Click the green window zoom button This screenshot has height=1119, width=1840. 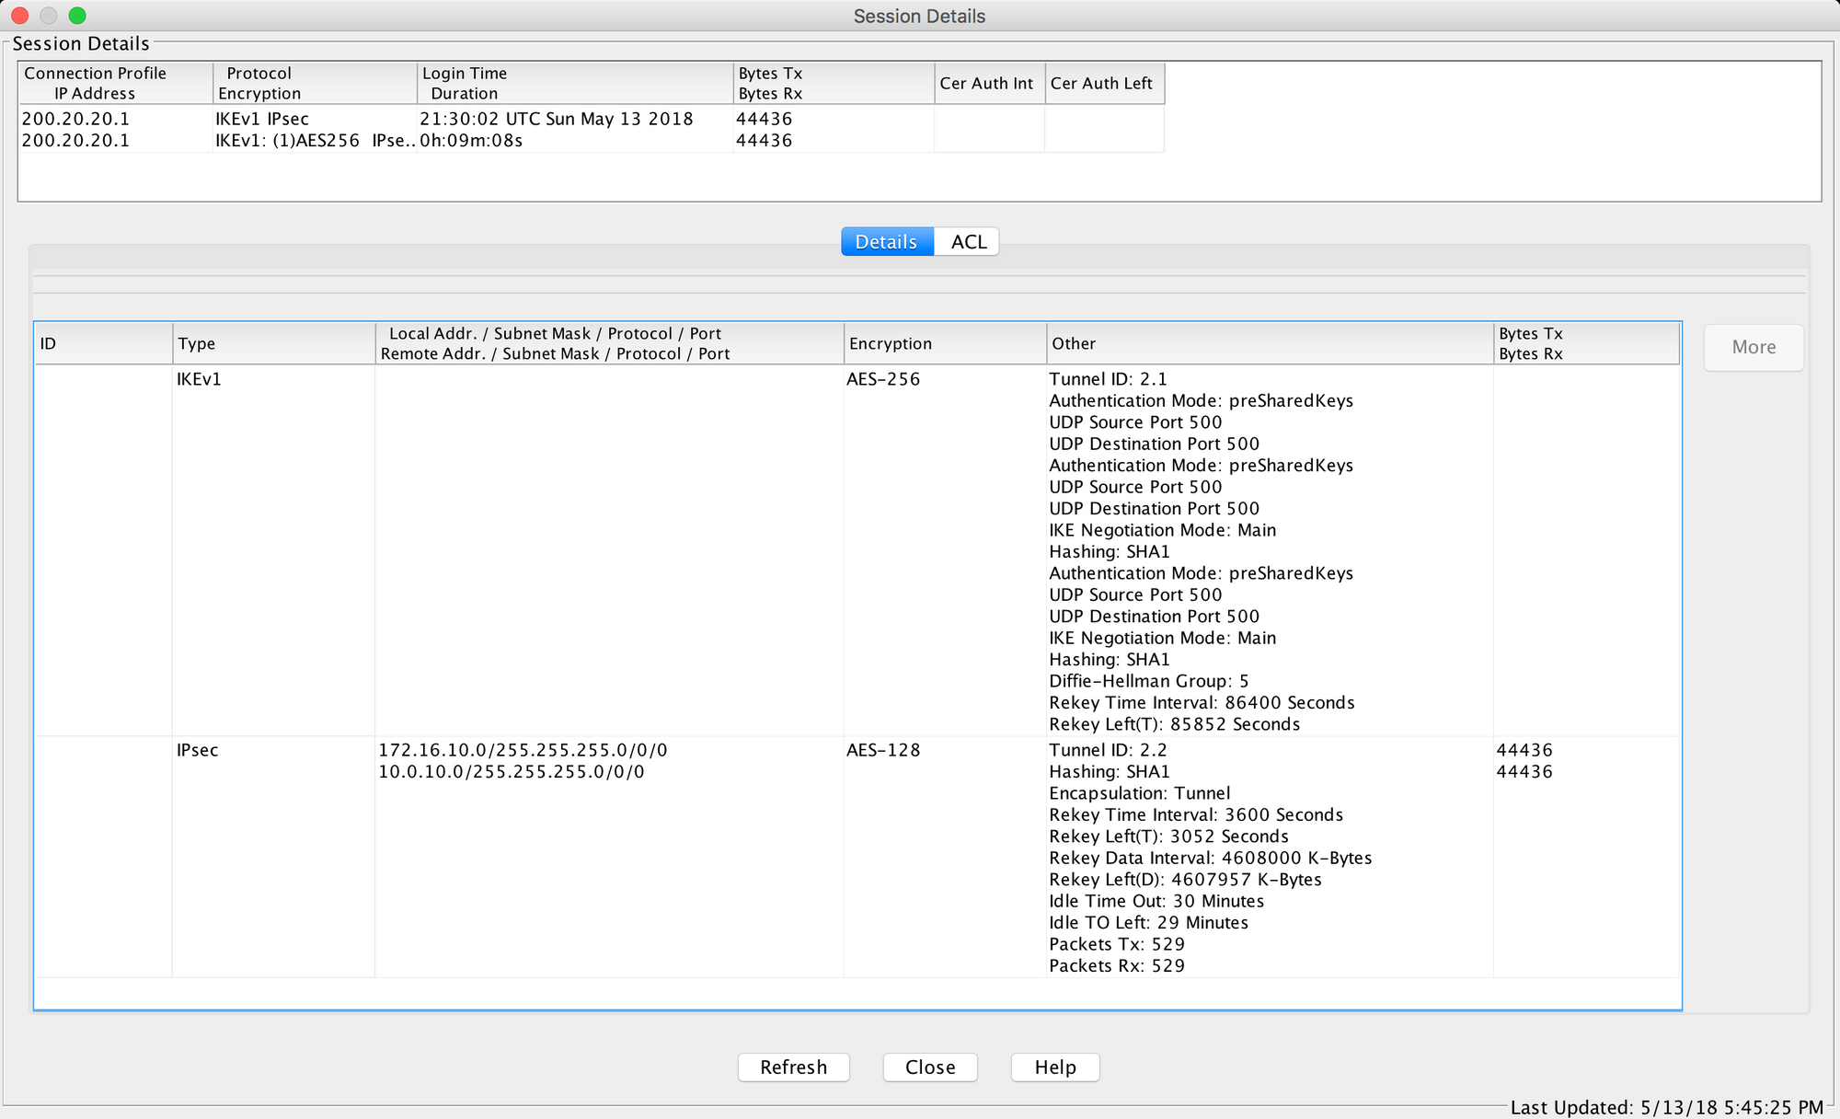77,16
